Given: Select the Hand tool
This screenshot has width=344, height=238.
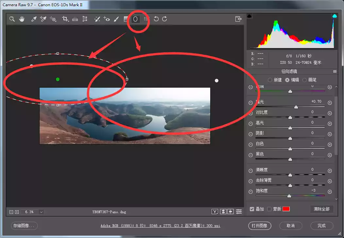Looking at the screenshot, I should click(22, 19).
